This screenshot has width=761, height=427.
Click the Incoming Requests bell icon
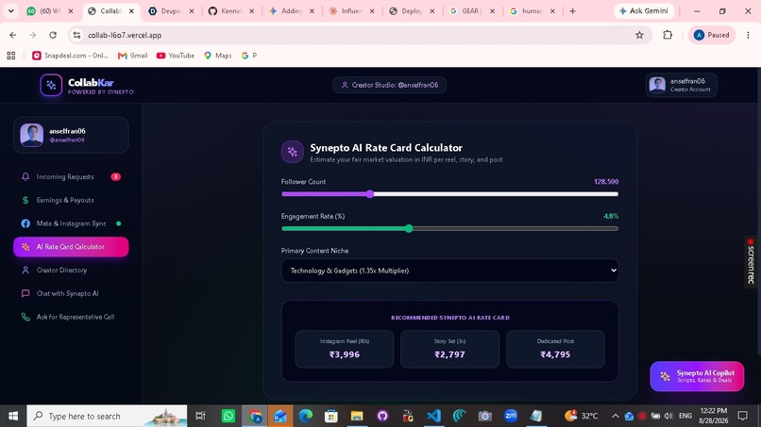pyautogui.click(x=25, y=177)
